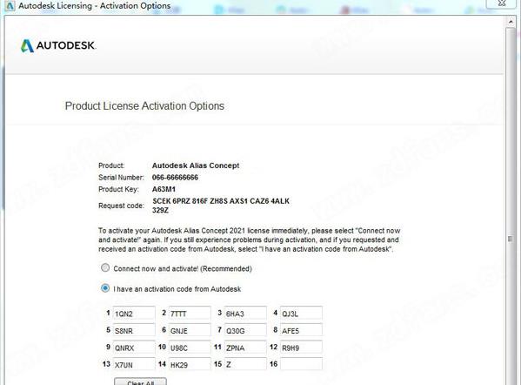Click activation code field 14 containing HK29

click(x=190, y=364)
